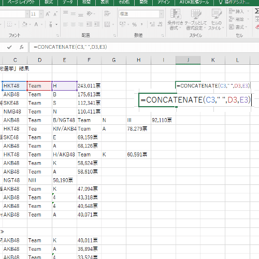Image resolution: width=259 pixels, height=259 pixels.
Task: Open Insert Function with fx icon
Action: [22, 47]
